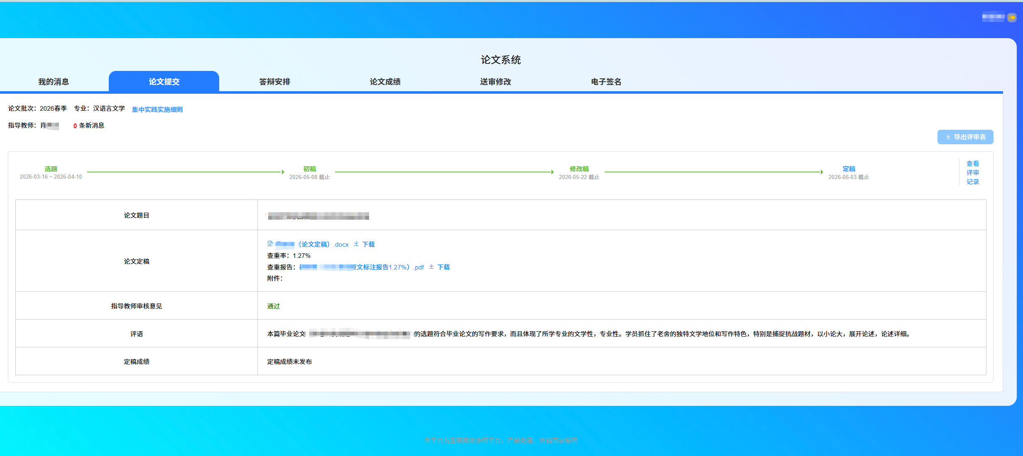Screen dimensions: 1023x456
Task: Click the 2026-05-08 截止 deadline text
Action: (309, 177)
